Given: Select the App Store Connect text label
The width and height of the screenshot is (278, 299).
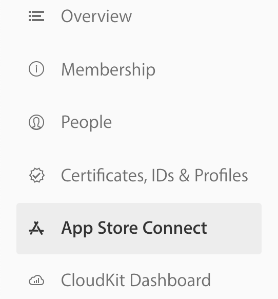Looking at the screenshot, I should pyautogui.click(x=134, y=228).
